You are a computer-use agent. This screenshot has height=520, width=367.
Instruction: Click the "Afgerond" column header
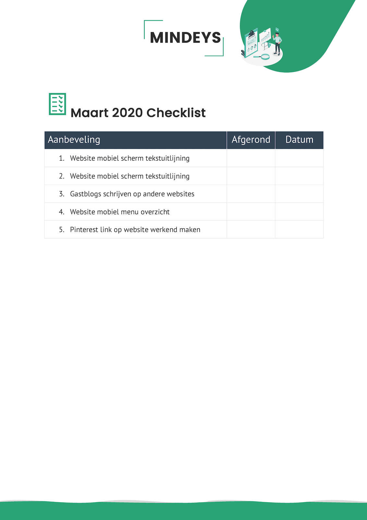pos(251,140)
